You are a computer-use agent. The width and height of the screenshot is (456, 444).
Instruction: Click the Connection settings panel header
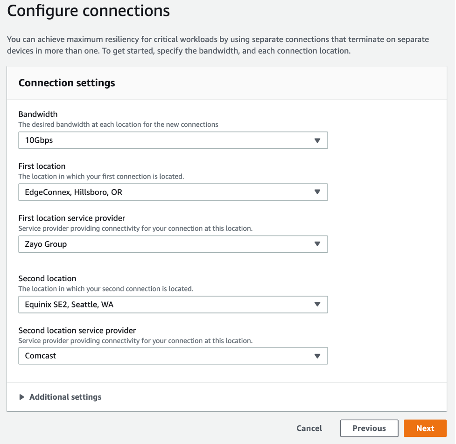click(66, 83)
